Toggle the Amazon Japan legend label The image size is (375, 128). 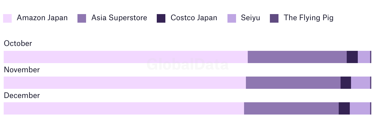(42, 18)
